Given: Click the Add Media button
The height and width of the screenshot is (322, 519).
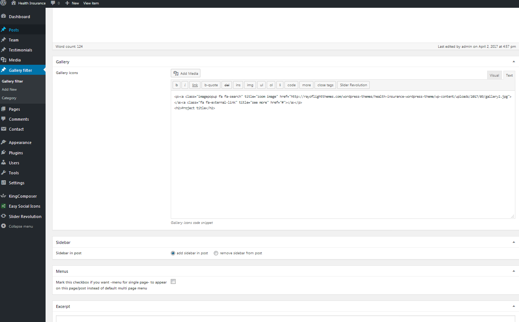Looking at the screenshot, I should tap(186, 73).
